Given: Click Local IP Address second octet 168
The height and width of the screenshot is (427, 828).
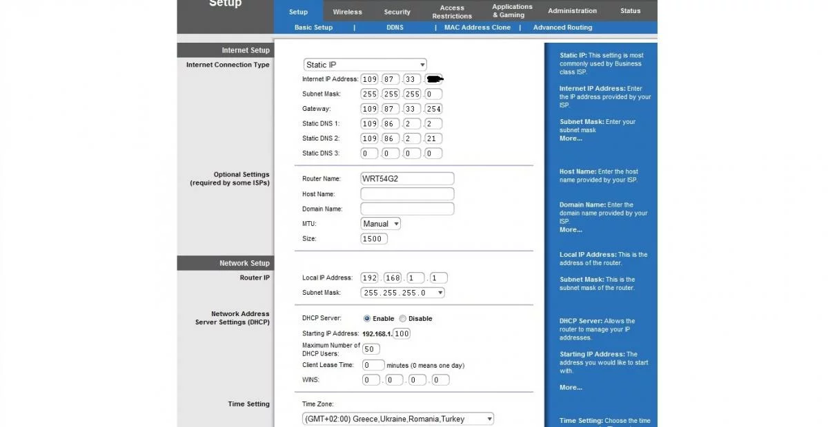Looking at the screenshot, I should coord(393,278).
